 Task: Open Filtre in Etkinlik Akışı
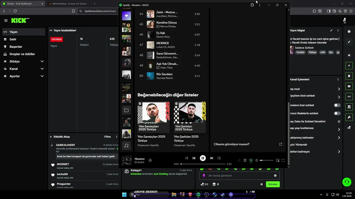[108, 137]
